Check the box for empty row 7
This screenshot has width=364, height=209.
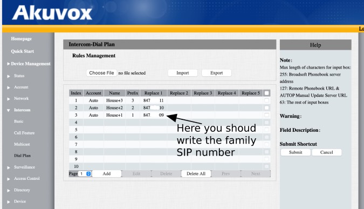[x=266, y=144]
